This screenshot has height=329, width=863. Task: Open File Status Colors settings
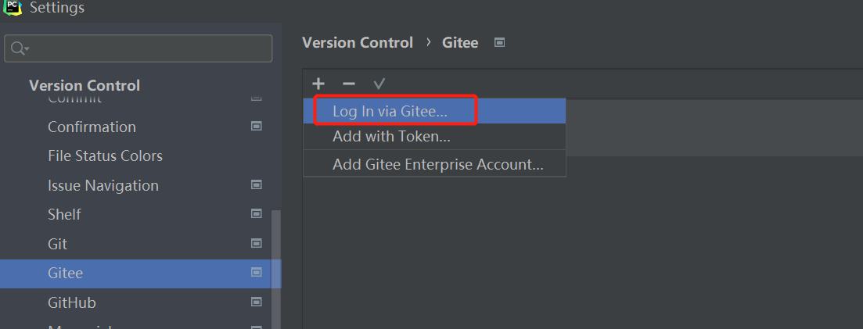105,156
